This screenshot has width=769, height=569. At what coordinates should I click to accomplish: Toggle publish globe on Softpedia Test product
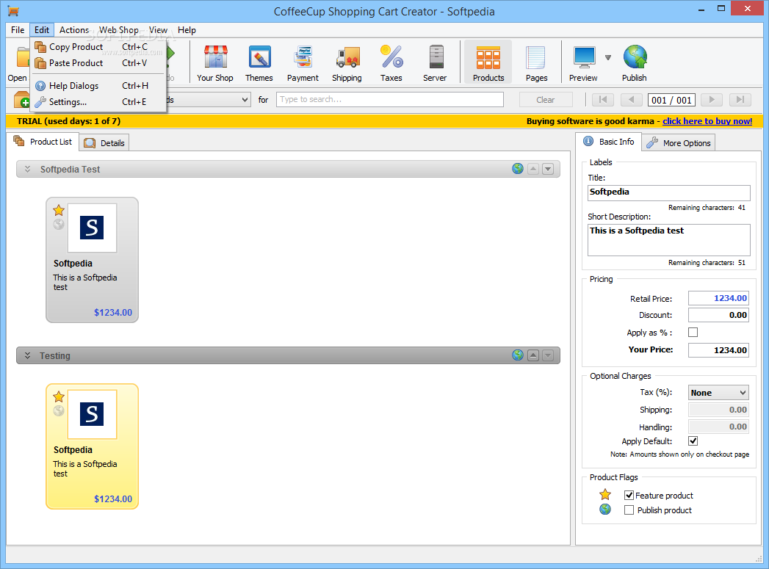tap(59, 225)
